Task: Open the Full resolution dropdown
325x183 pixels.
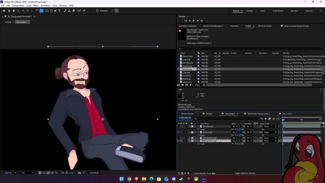Action: [27, 173]
